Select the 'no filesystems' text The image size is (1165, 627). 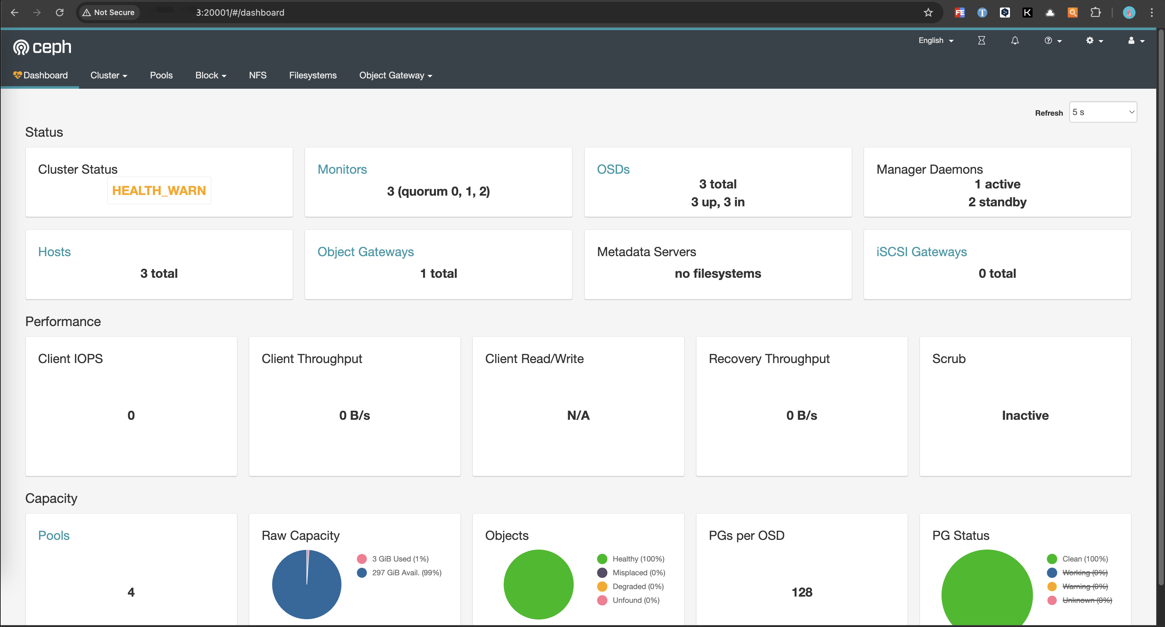[718, 273]
